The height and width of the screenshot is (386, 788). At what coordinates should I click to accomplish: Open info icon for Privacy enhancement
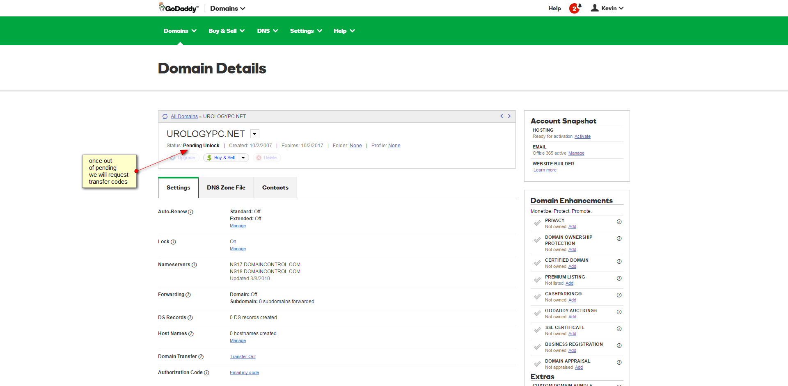click(619, 222)
